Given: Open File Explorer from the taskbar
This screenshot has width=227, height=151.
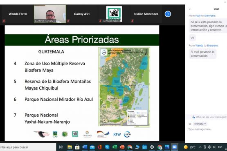Looking at the screenshot, I should 70,147.
